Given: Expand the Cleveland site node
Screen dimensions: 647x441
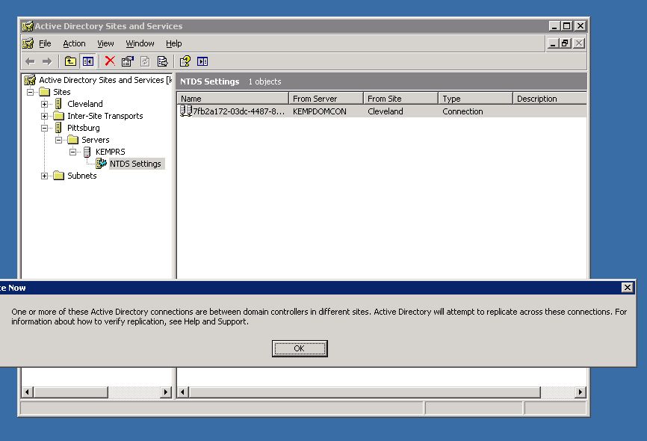Looking at the screenshot, I should coord(45,104).
